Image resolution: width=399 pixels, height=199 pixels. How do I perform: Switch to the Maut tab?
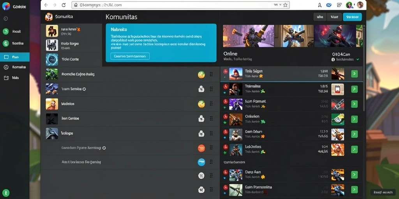(334, 17)
